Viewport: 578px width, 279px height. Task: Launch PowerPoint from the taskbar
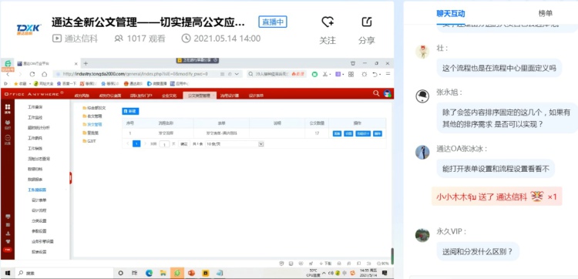191,273
